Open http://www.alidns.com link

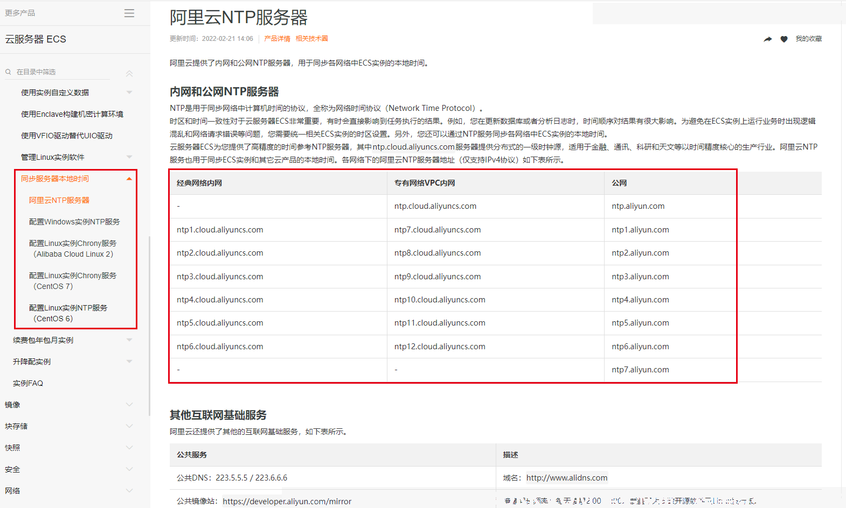(567, 478)
